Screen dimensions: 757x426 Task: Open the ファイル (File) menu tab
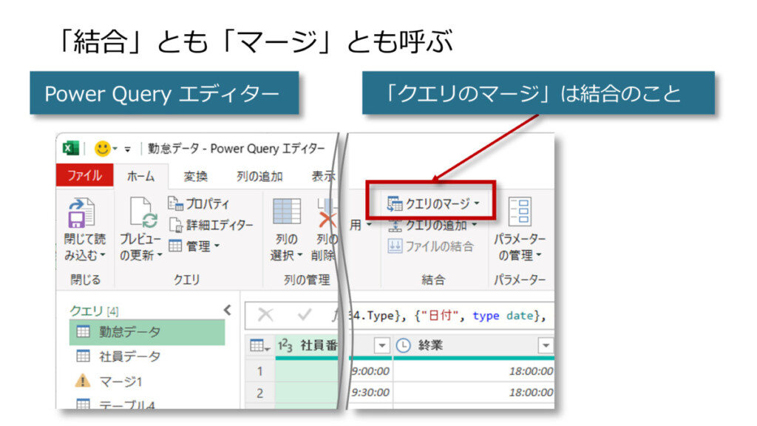point(84,176)
